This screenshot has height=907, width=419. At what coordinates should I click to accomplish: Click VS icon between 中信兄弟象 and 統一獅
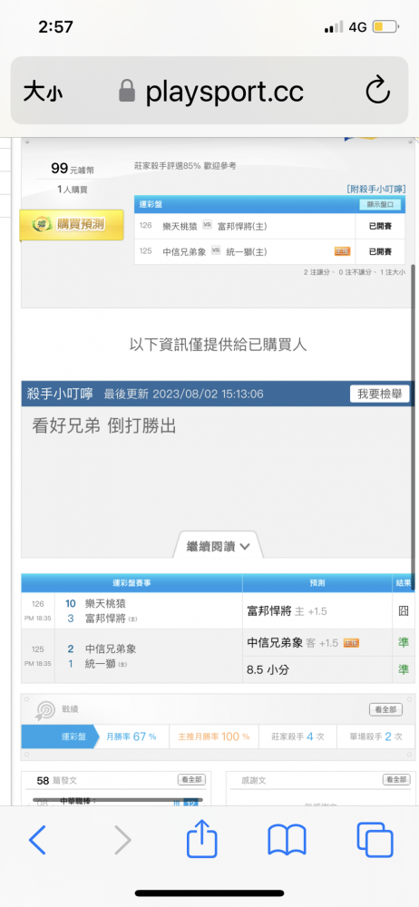(216, 251)
